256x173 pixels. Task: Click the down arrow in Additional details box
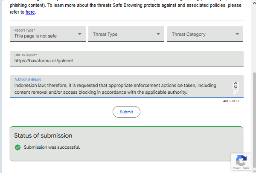pos(236,87)
